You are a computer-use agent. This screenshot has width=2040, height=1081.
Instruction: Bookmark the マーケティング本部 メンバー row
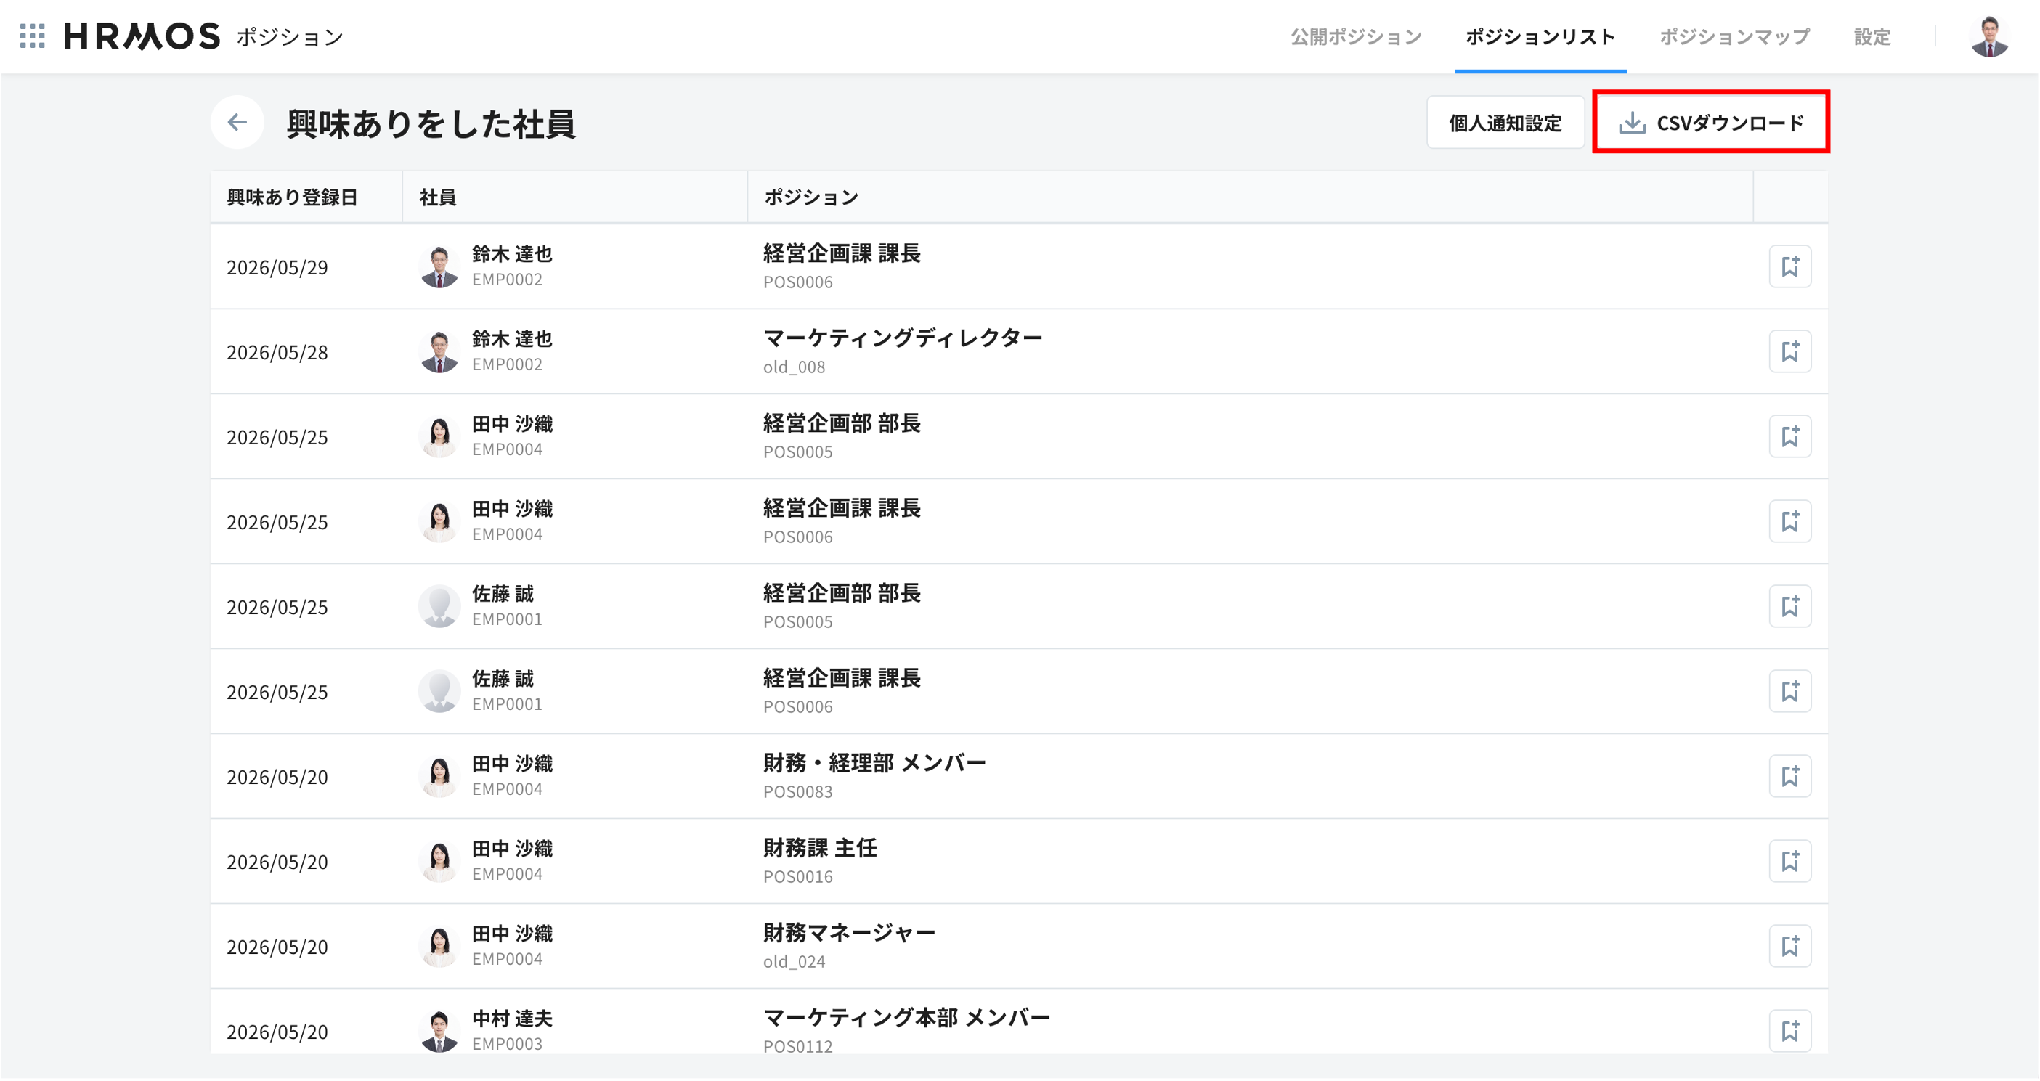[x=1789, y=1031]
